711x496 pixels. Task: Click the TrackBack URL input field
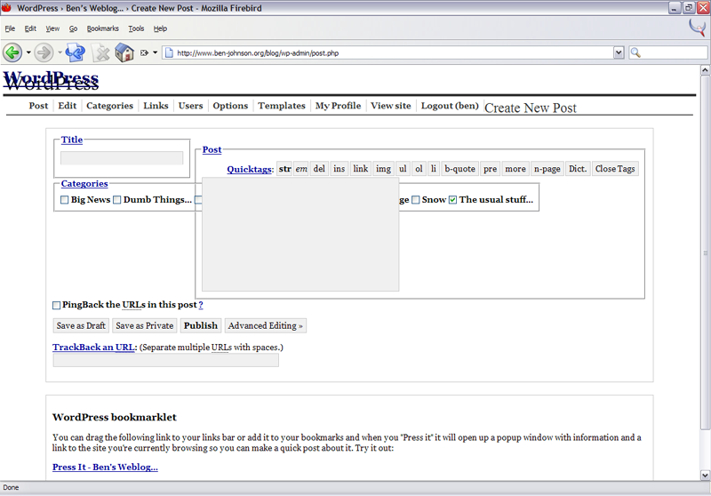pos(166,360)
